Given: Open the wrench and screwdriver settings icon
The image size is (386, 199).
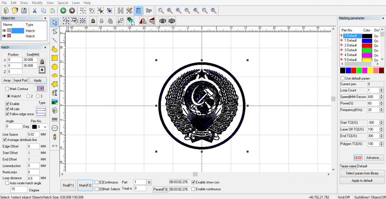Looking at the screenshot, I should [129, 10].
